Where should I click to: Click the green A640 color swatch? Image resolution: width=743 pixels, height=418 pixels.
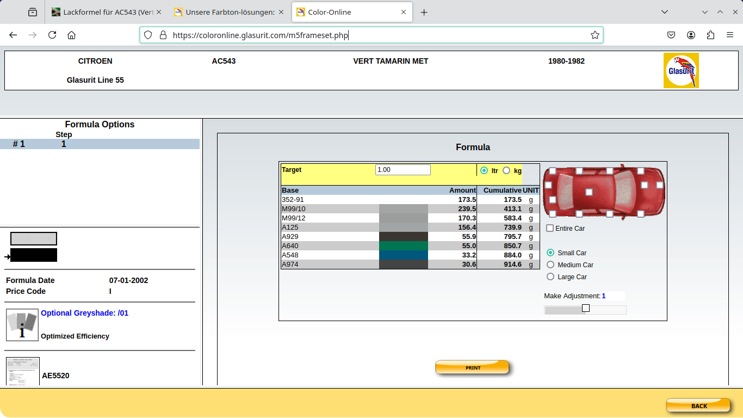[x=404, y=246]
